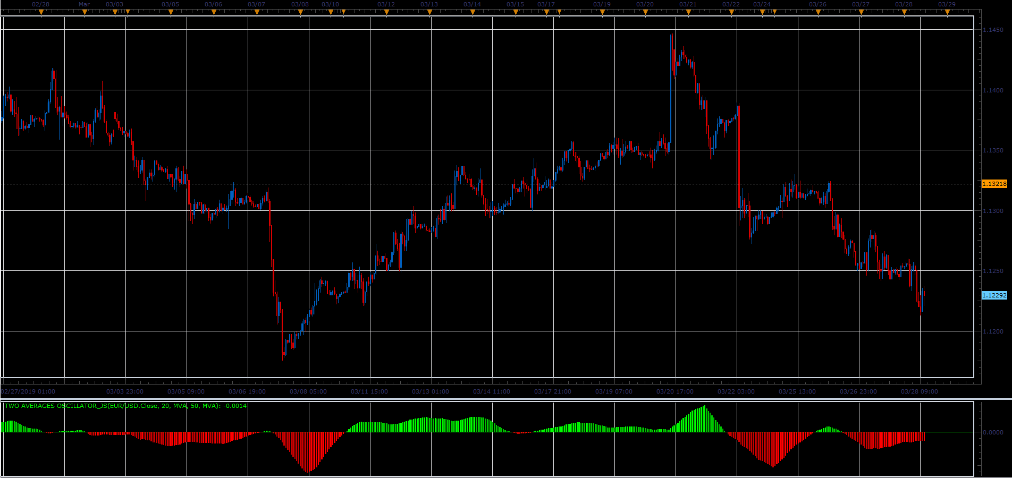Click the 03/25 13:00 time label

pyautogui.click(x=797, y=391)
